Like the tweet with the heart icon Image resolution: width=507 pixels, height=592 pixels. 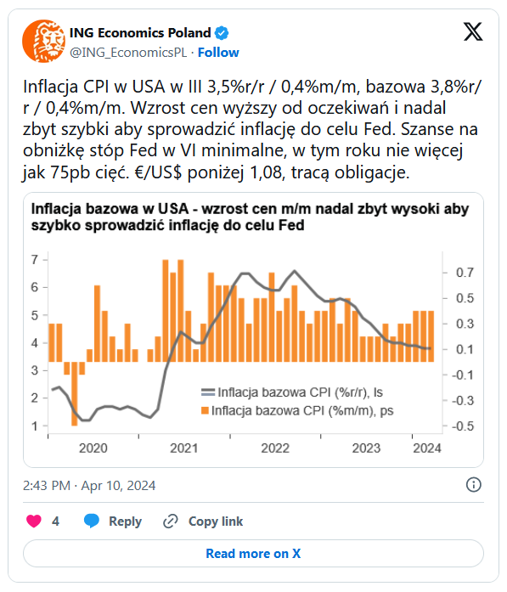click(x=34, y=521)
